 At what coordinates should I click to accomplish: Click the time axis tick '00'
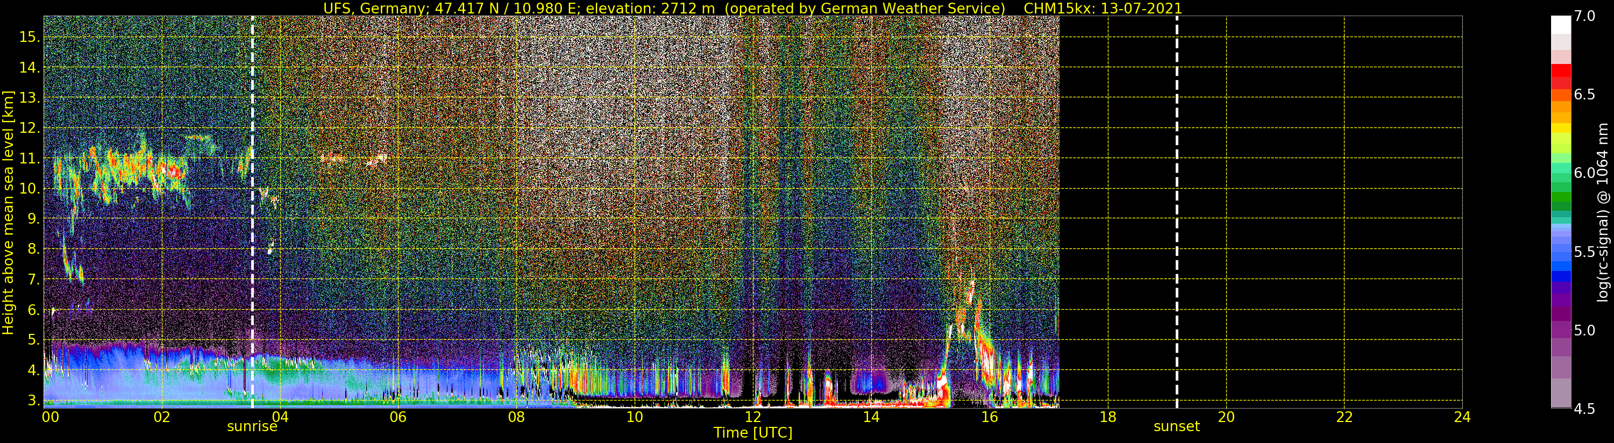[50, 417]
